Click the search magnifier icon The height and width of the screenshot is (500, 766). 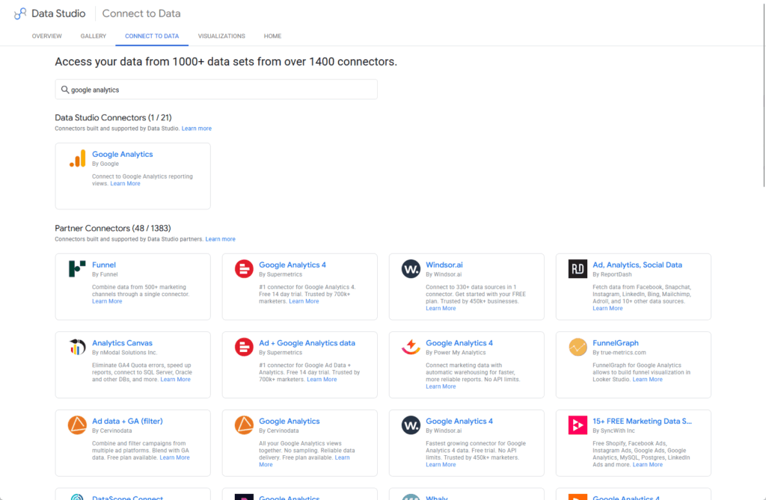(x=64, y=90)
